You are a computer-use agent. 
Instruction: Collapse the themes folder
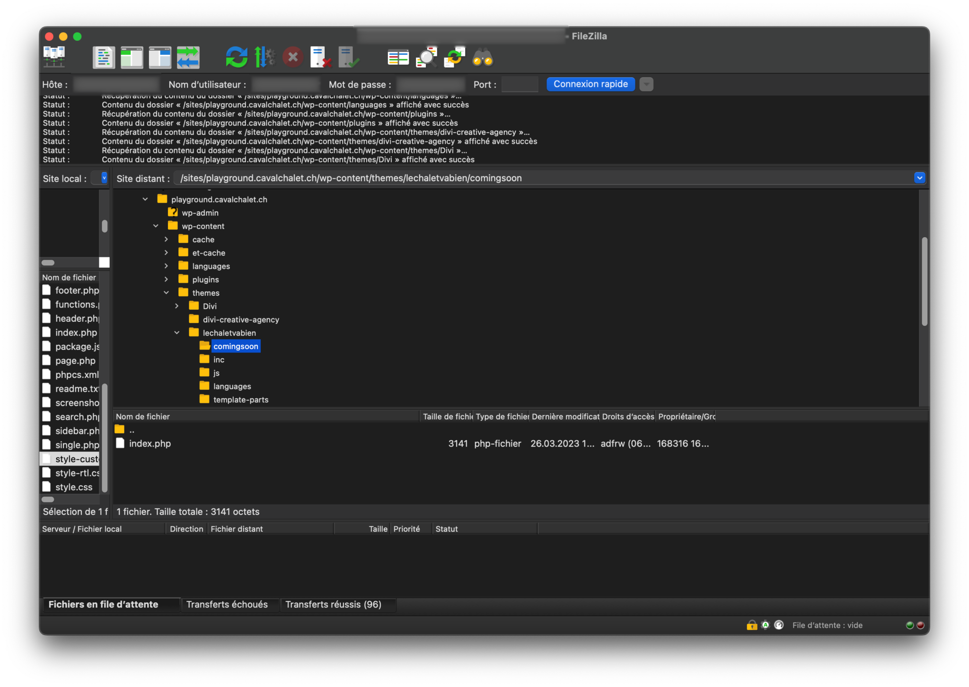166,292
